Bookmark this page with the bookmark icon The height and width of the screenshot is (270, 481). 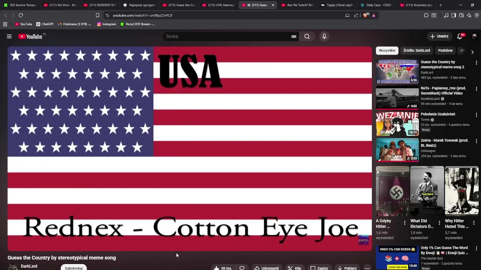tap(97, 15)
